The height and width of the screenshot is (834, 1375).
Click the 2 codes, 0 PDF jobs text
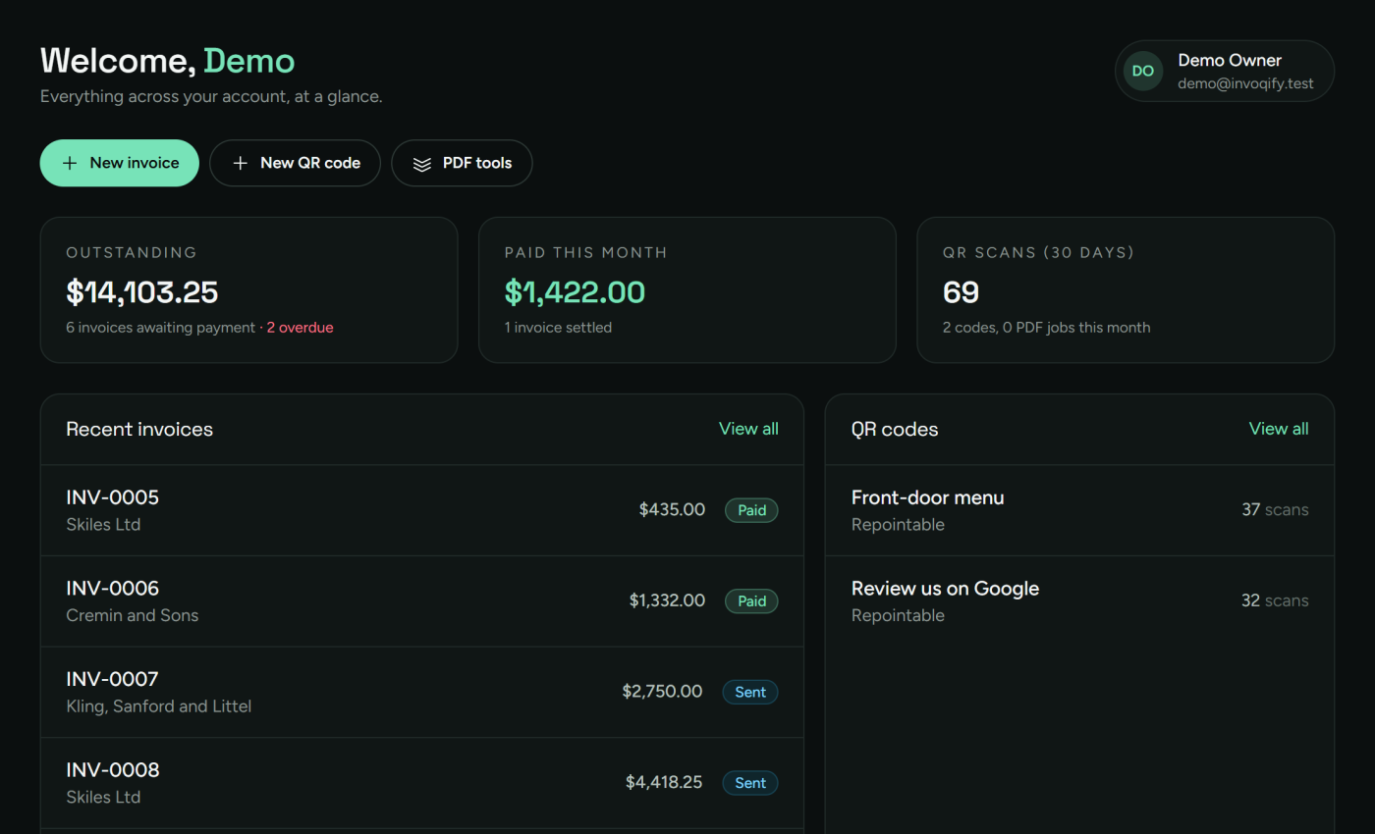[1046, 328]
